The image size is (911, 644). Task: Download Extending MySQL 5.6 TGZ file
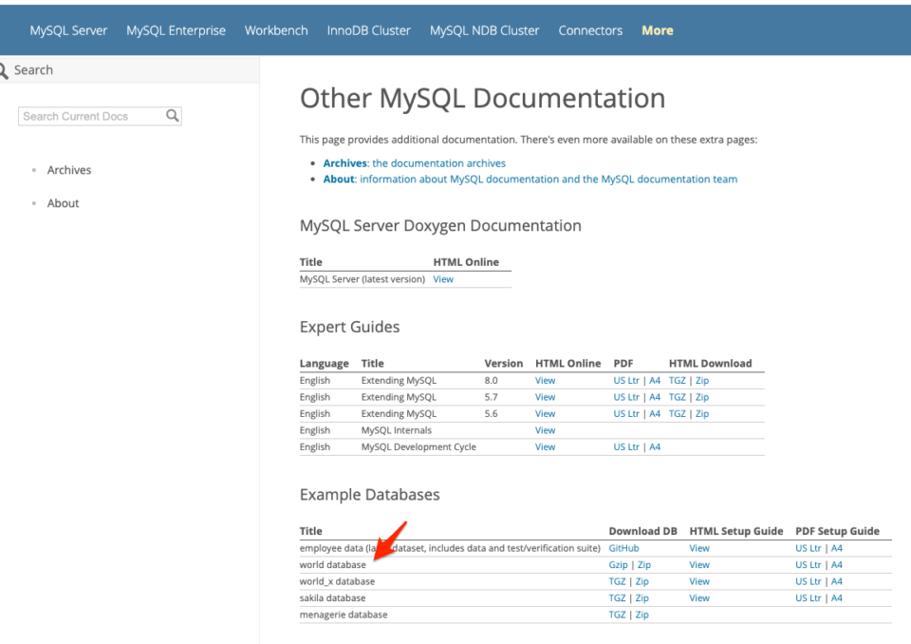[x=677, y=413]
